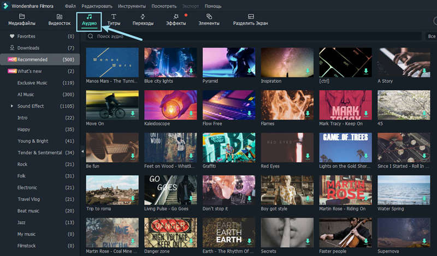Download the Lights on the Gold Shore track

[x=365, y=156]
